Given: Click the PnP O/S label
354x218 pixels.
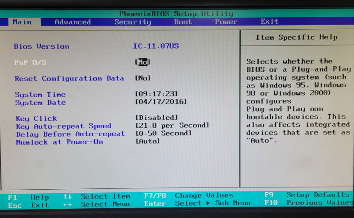Looking at the screenshot, I should [30, 62].
